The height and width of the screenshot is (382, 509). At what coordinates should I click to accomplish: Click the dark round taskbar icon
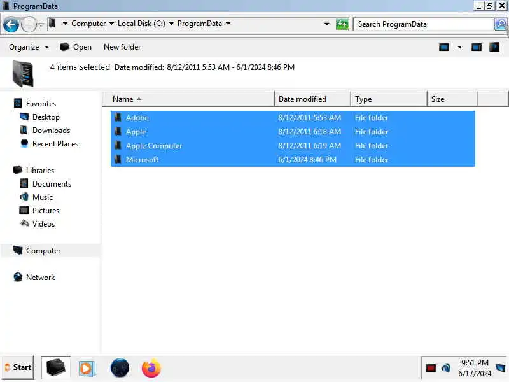click(120, 368)
